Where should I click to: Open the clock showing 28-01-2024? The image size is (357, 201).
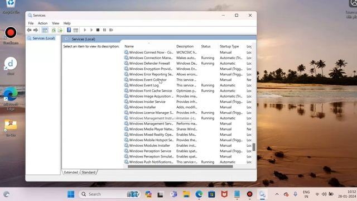point(347,194)
